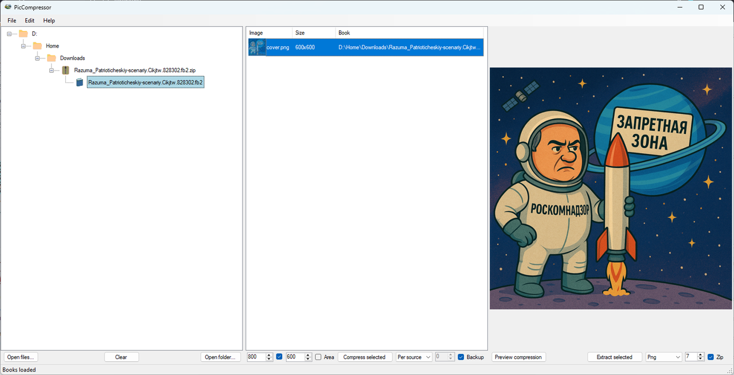Select the Razuma_Patrioticheskiy fb2 file in tree

(146, 82)
